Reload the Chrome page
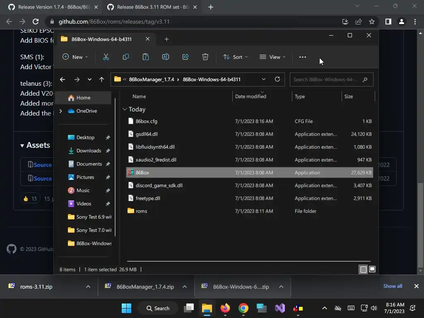424x318 pixels. [x=36, y=22]
